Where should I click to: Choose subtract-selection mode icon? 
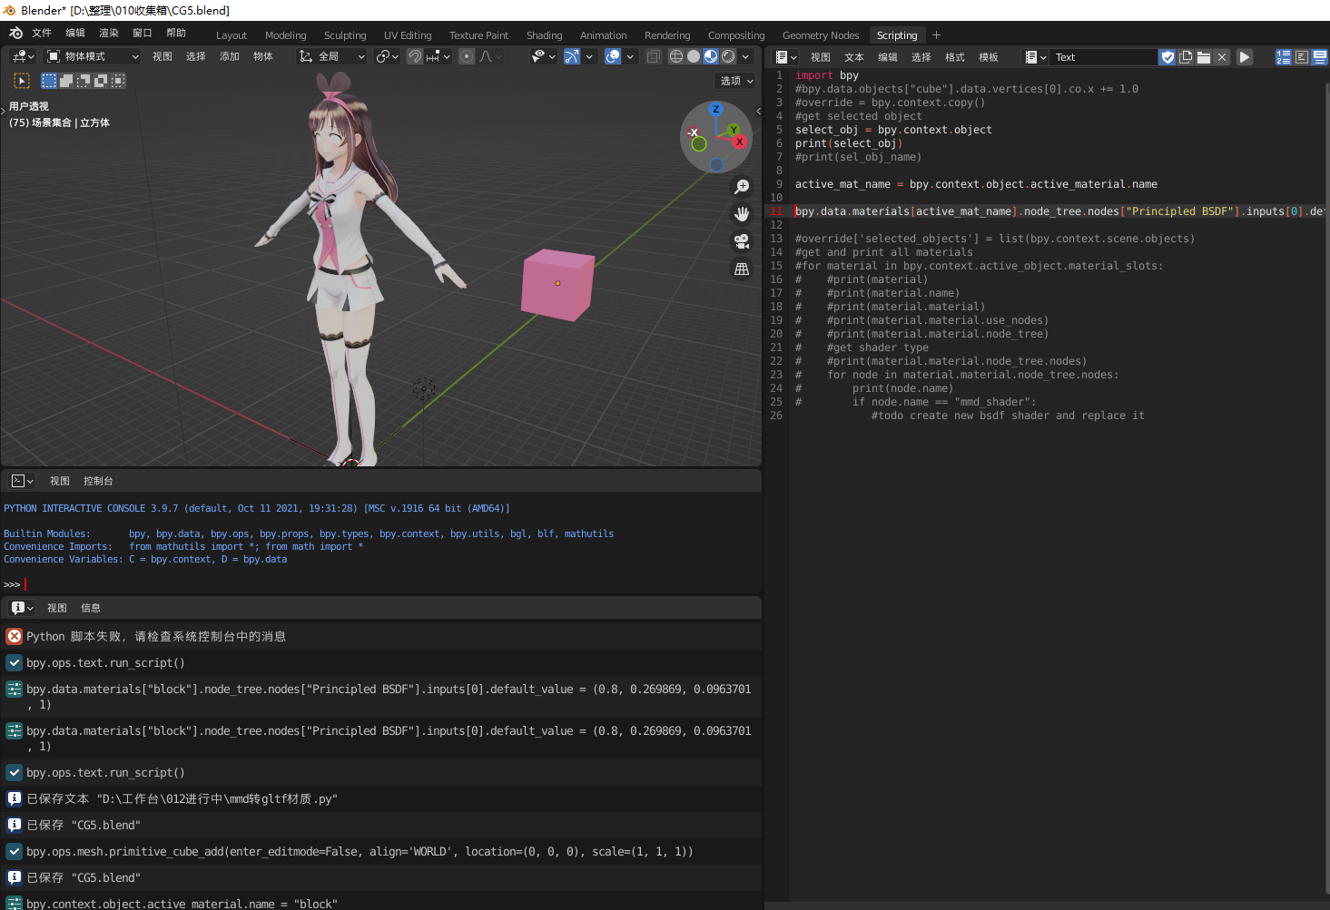[84, 81]
